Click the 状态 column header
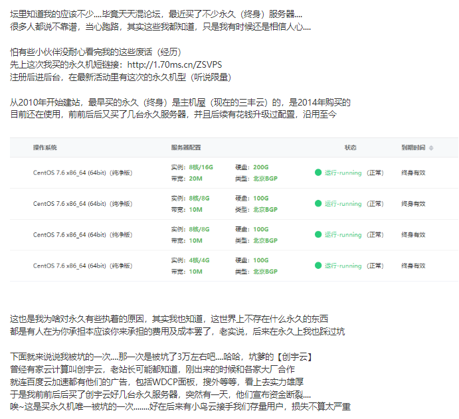 click(x=350, y=147)
